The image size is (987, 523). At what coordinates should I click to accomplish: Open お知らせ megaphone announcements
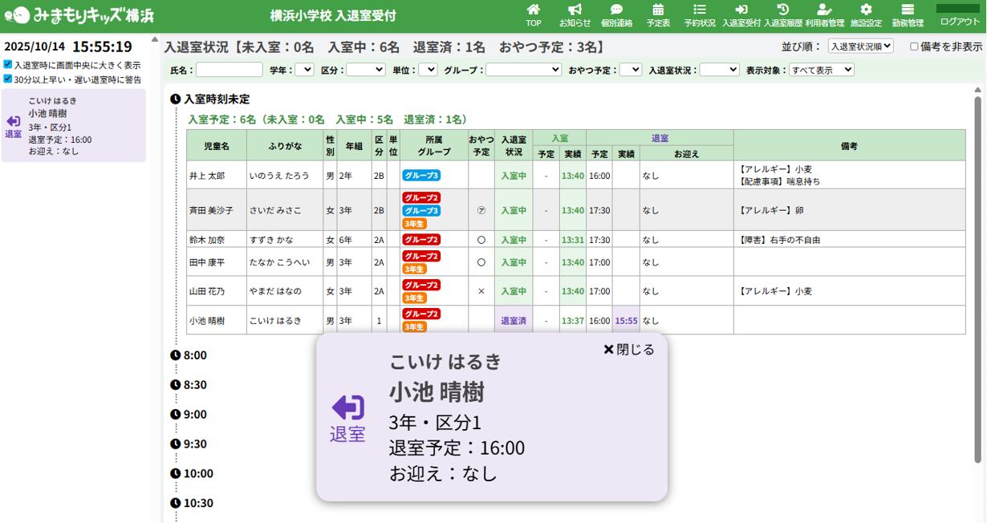(x=575, y=14)
